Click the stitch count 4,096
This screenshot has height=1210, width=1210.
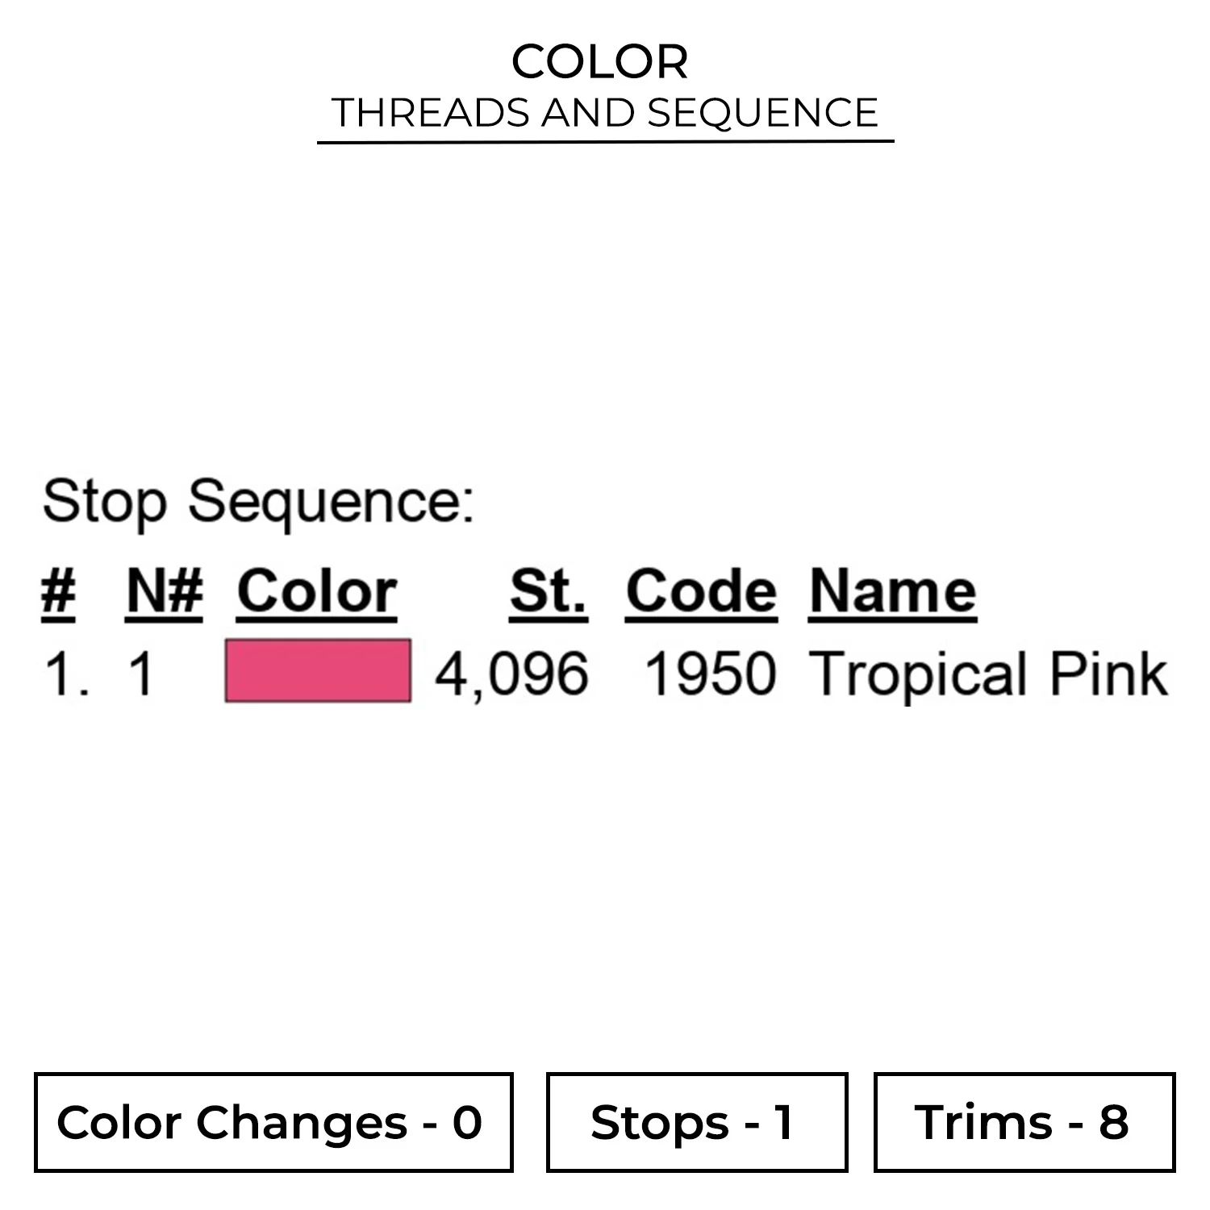(511, 674)
